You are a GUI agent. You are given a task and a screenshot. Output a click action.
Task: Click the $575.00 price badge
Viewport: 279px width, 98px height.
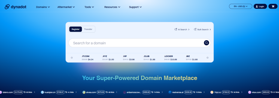(x=101, y=92)
